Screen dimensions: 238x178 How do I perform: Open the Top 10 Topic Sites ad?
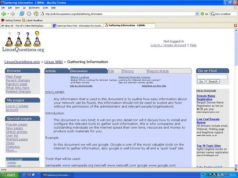click(209, 146)
